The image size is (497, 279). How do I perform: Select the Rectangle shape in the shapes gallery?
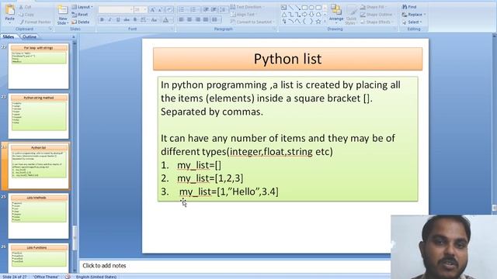[x=304, y=7]
